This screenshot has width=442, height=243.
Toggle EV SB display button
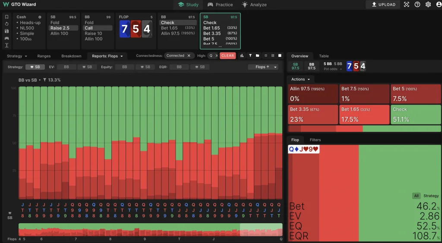[x=86, y=67]
